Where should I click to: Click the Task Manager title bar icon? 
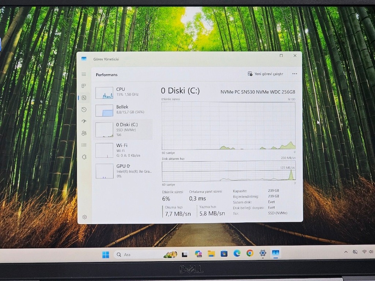pos(84,59)
